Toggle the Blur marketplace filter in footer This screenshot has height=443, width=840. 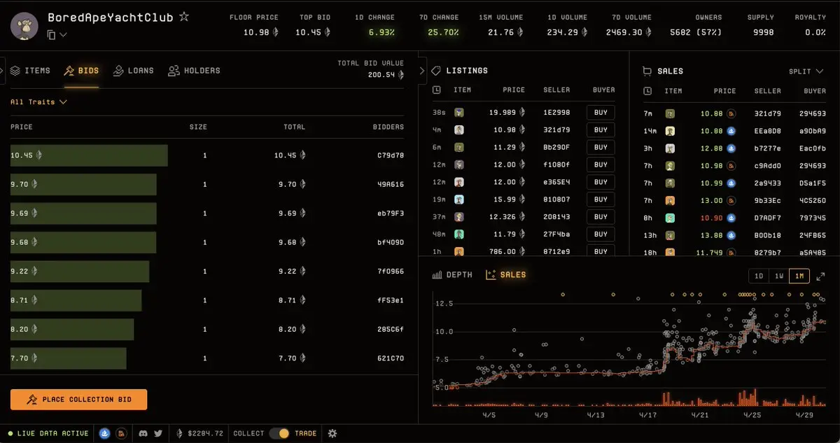[120, 433]
